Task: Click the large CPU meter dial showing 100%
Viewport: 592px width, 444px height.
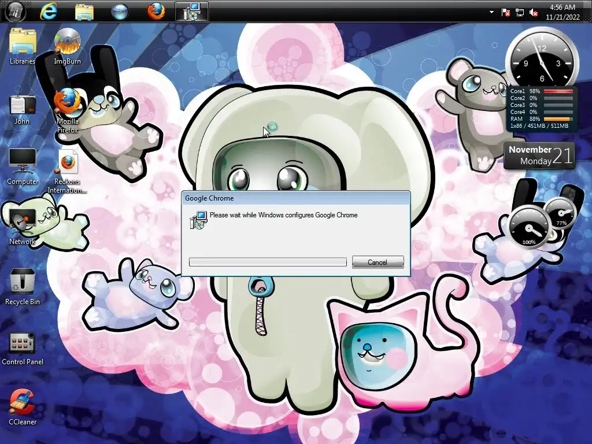Action: (528, 227)
